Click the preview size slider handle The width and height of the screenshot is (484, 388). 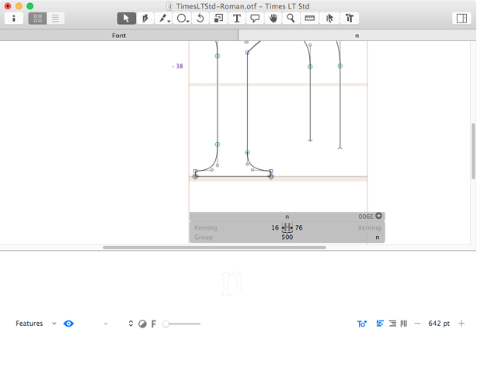(165, 324)
